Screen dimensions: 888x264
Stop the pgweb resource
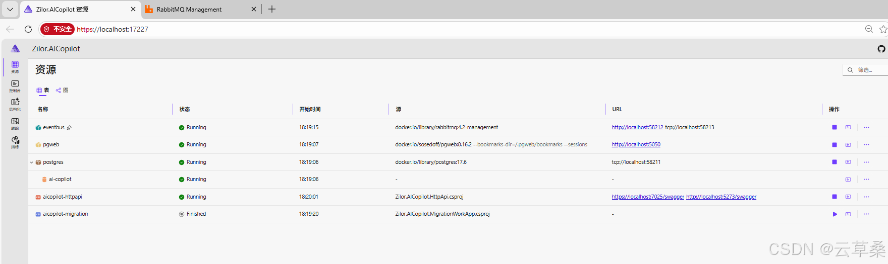point(835,145)
